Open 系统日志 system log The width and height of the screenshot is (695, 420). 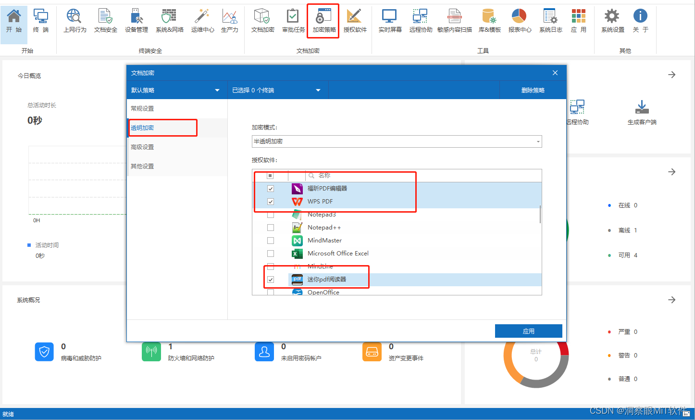click(x=550, y=21)
